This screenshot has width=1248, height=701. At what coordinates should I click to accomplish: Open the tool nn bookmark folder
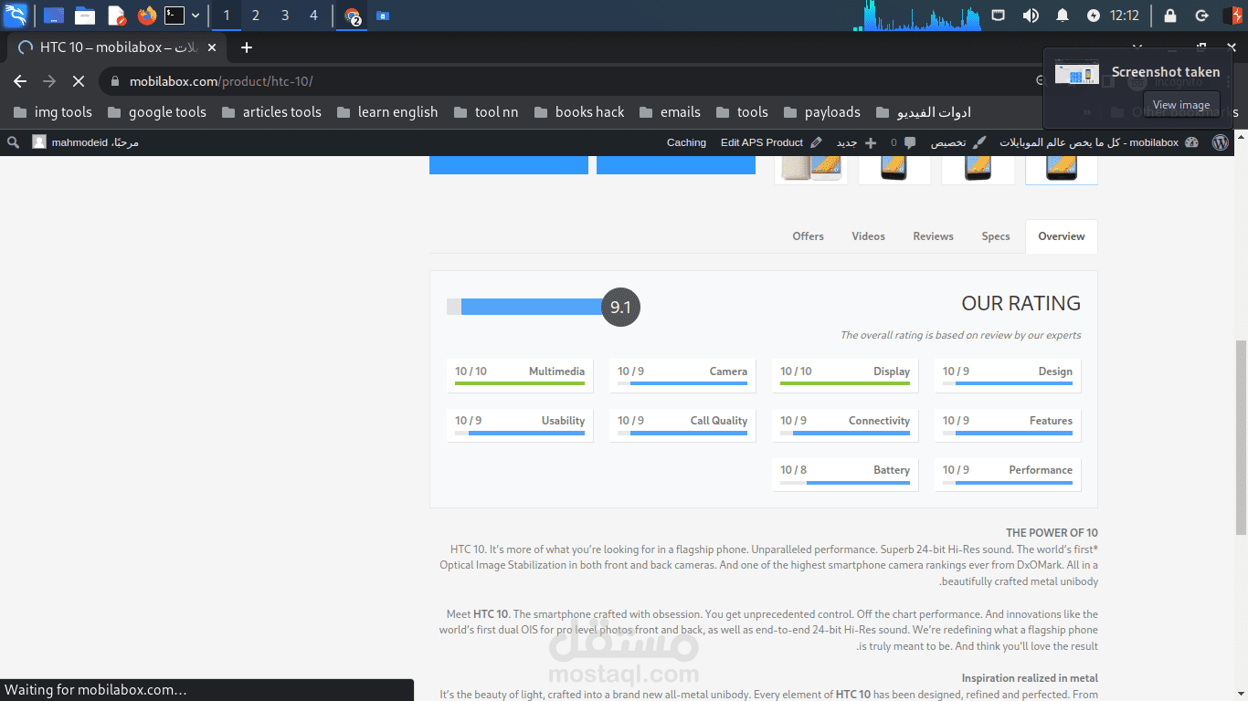tap(486, 112)
